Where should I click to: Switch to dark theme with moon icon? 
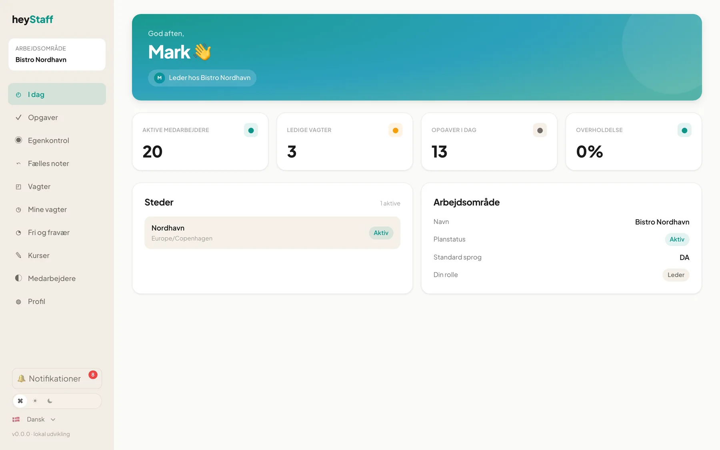click(x=50, y=401)
